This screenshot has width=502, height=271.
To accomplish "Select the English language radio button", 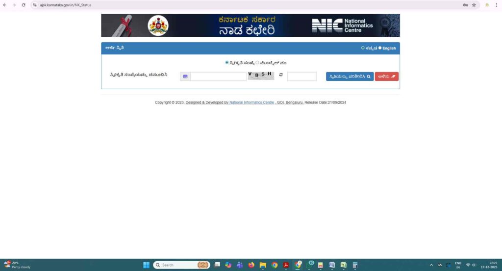I will click(380, 48).
